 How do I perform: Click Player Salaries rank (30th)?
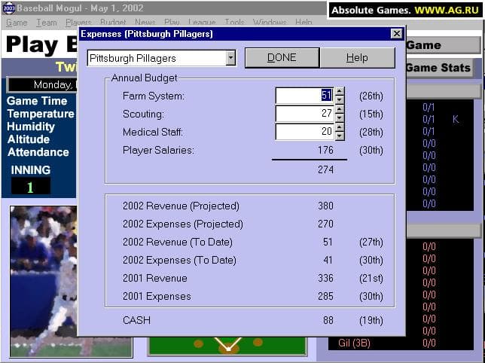[x=371, y=151]
